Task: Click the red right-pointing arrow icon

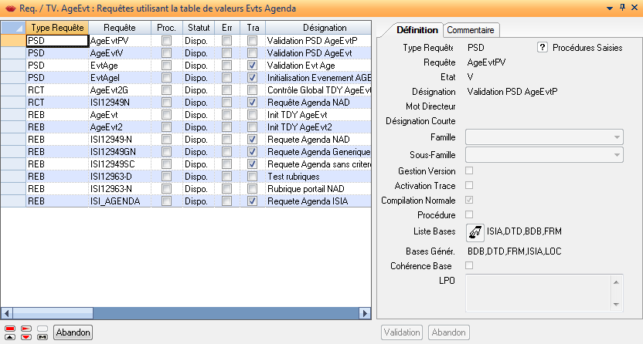Action: pyautogui.click(x=26, y=328)
